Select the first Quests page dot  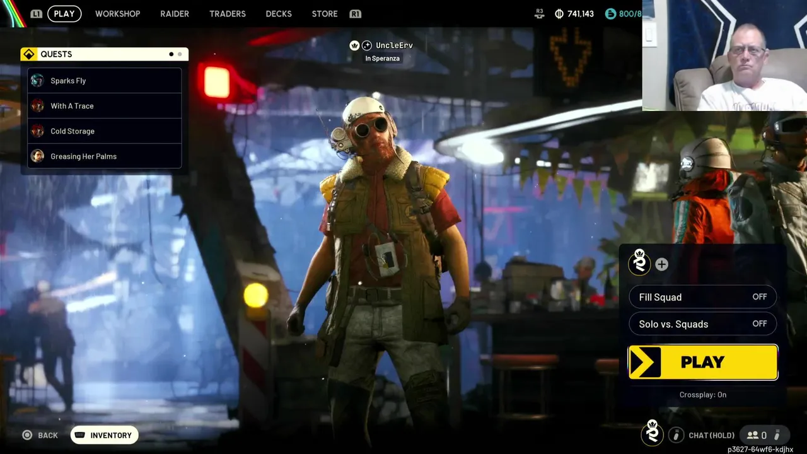(171, 54)
